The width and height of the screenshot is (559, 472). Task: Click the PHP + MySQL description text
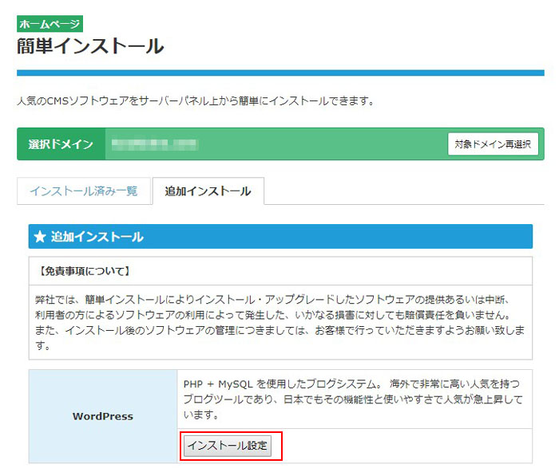click(x=353, y=399)
